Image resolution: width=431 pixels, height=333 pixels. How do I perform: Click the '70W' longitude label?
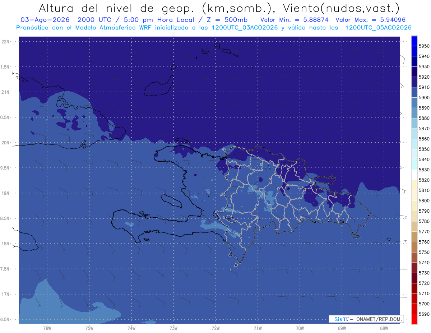tap(300, 328)
